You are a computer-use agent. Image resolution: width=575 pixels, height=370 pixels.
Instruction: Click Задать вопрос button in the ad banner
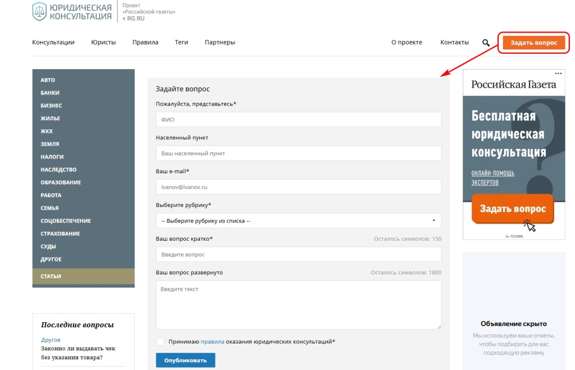[x=513, y=209]
